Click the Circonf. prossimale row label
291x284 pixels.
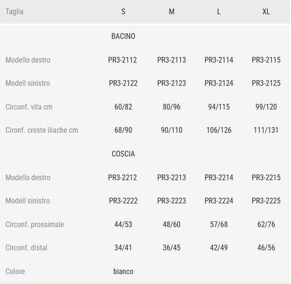click(x=35, y=224)
